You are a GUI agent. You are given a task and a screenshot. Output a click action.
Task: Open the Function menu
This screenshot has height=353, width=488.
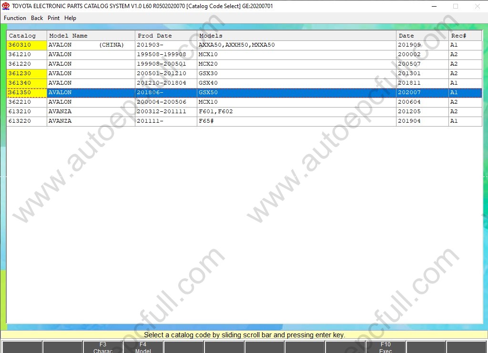[15, 18]
